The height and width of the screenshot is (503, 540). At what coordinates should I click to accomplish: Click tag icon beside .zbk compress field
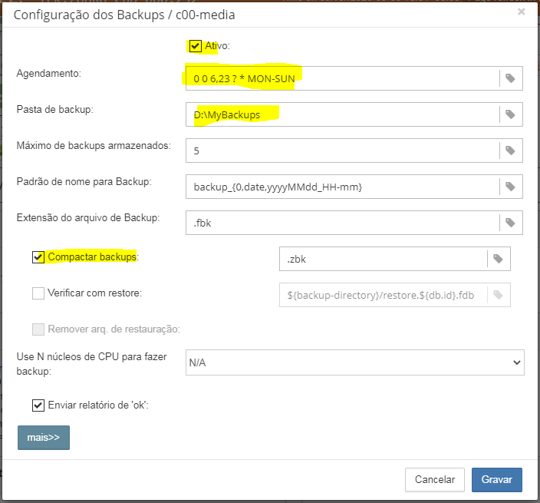coord(498,259)
